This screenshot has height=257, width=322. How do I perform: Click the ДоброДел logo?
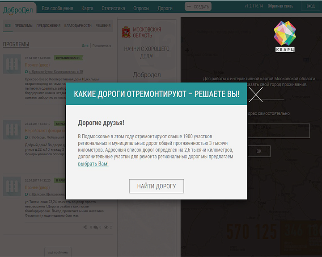pyautogui.click(x=18, y=10)
